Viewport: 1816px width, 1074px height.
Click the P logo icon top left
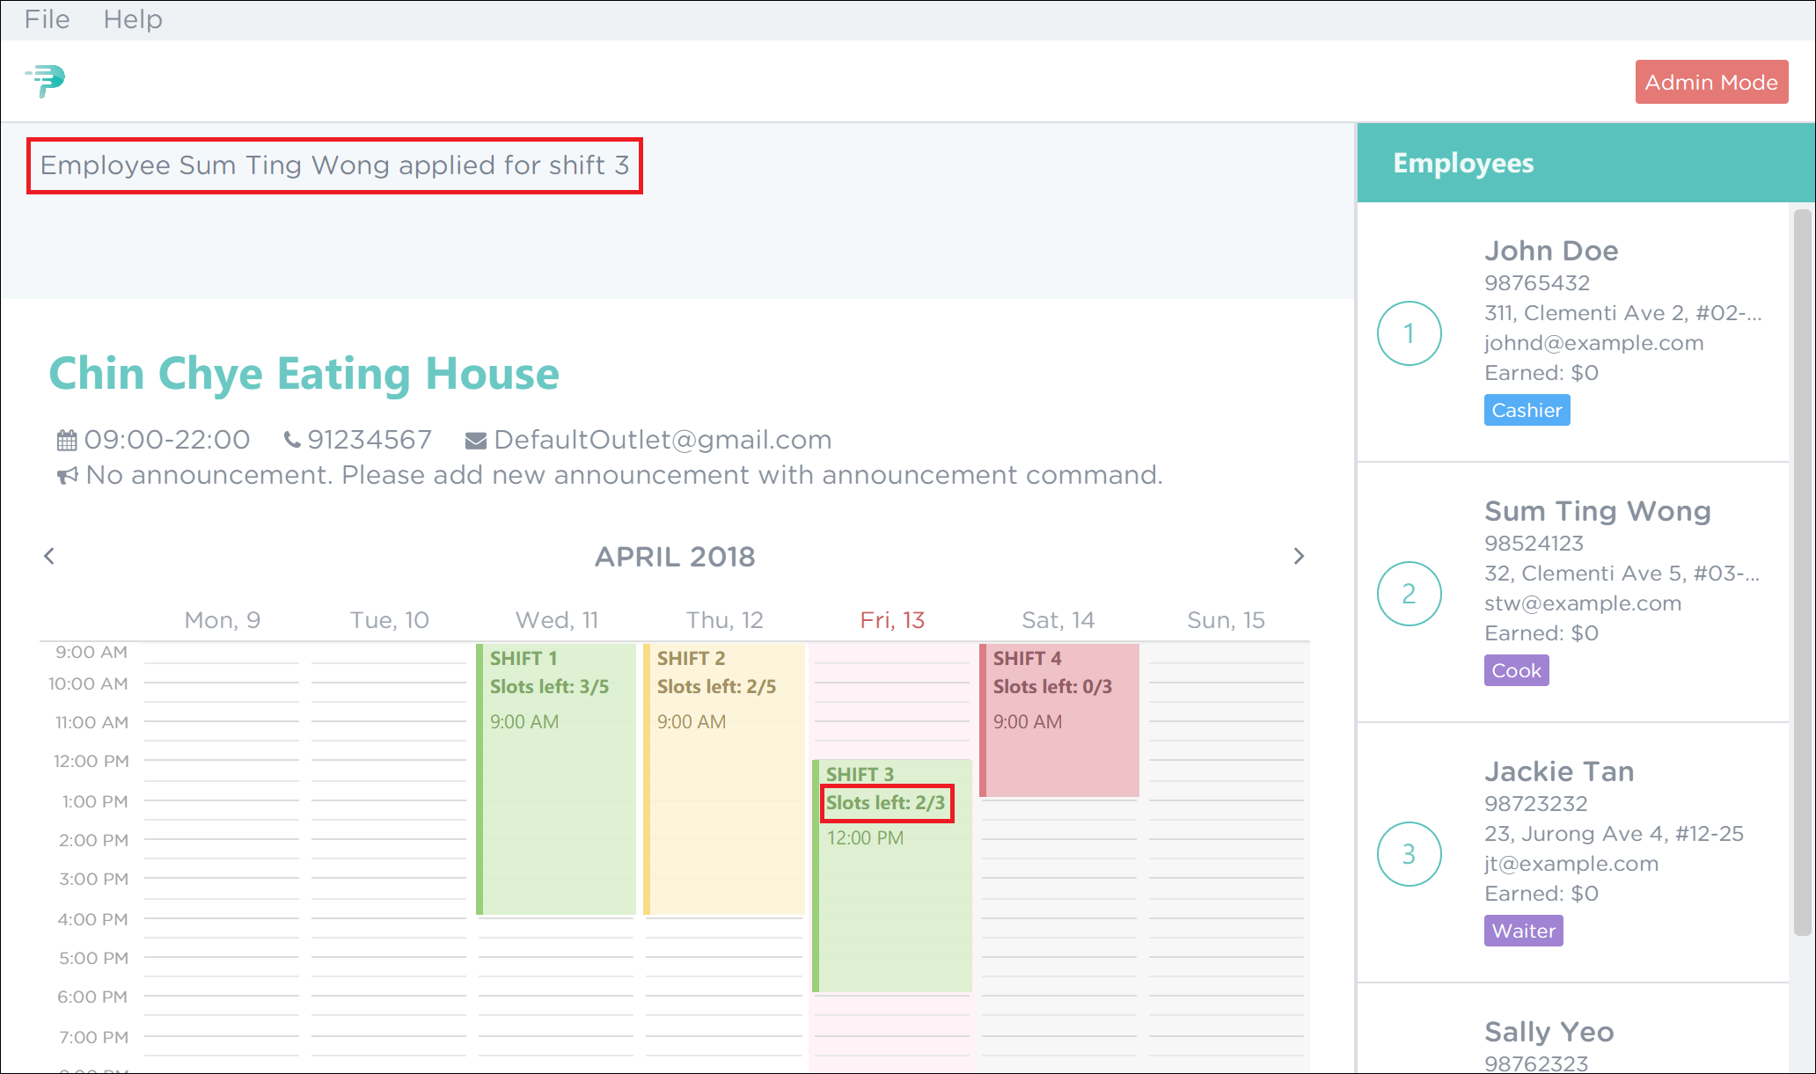pyautogui.click(x=46, y=81)
